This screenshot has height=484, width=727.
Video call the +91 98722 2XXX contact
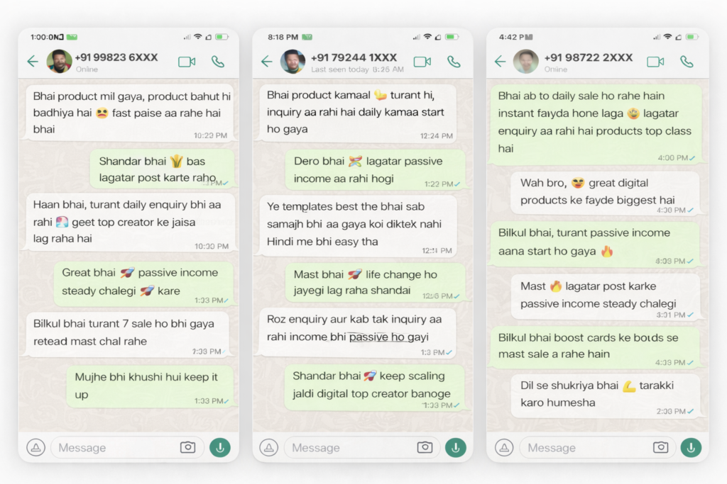[x=655, y=62]
